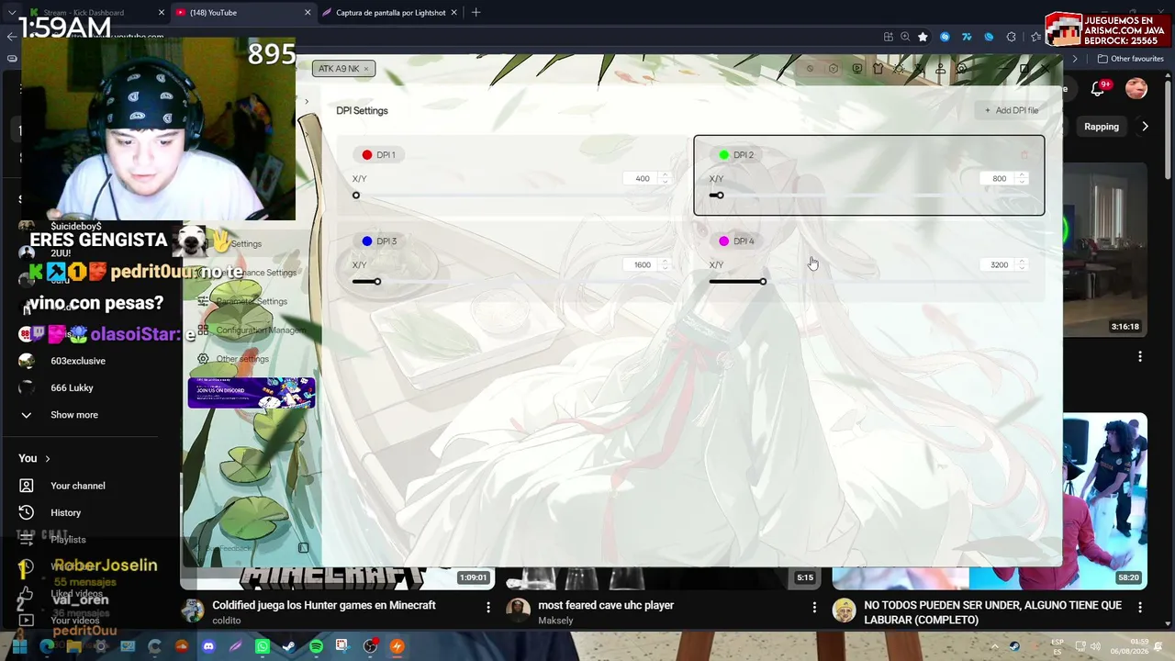
Task: Open options menu for most feared cave uhc video
Action: [x=814, y=608]
